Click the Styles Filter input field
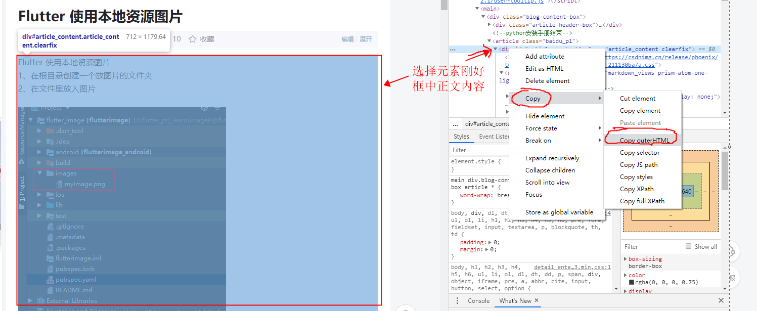This screenshot has width=757, height=311. point(479,150)
